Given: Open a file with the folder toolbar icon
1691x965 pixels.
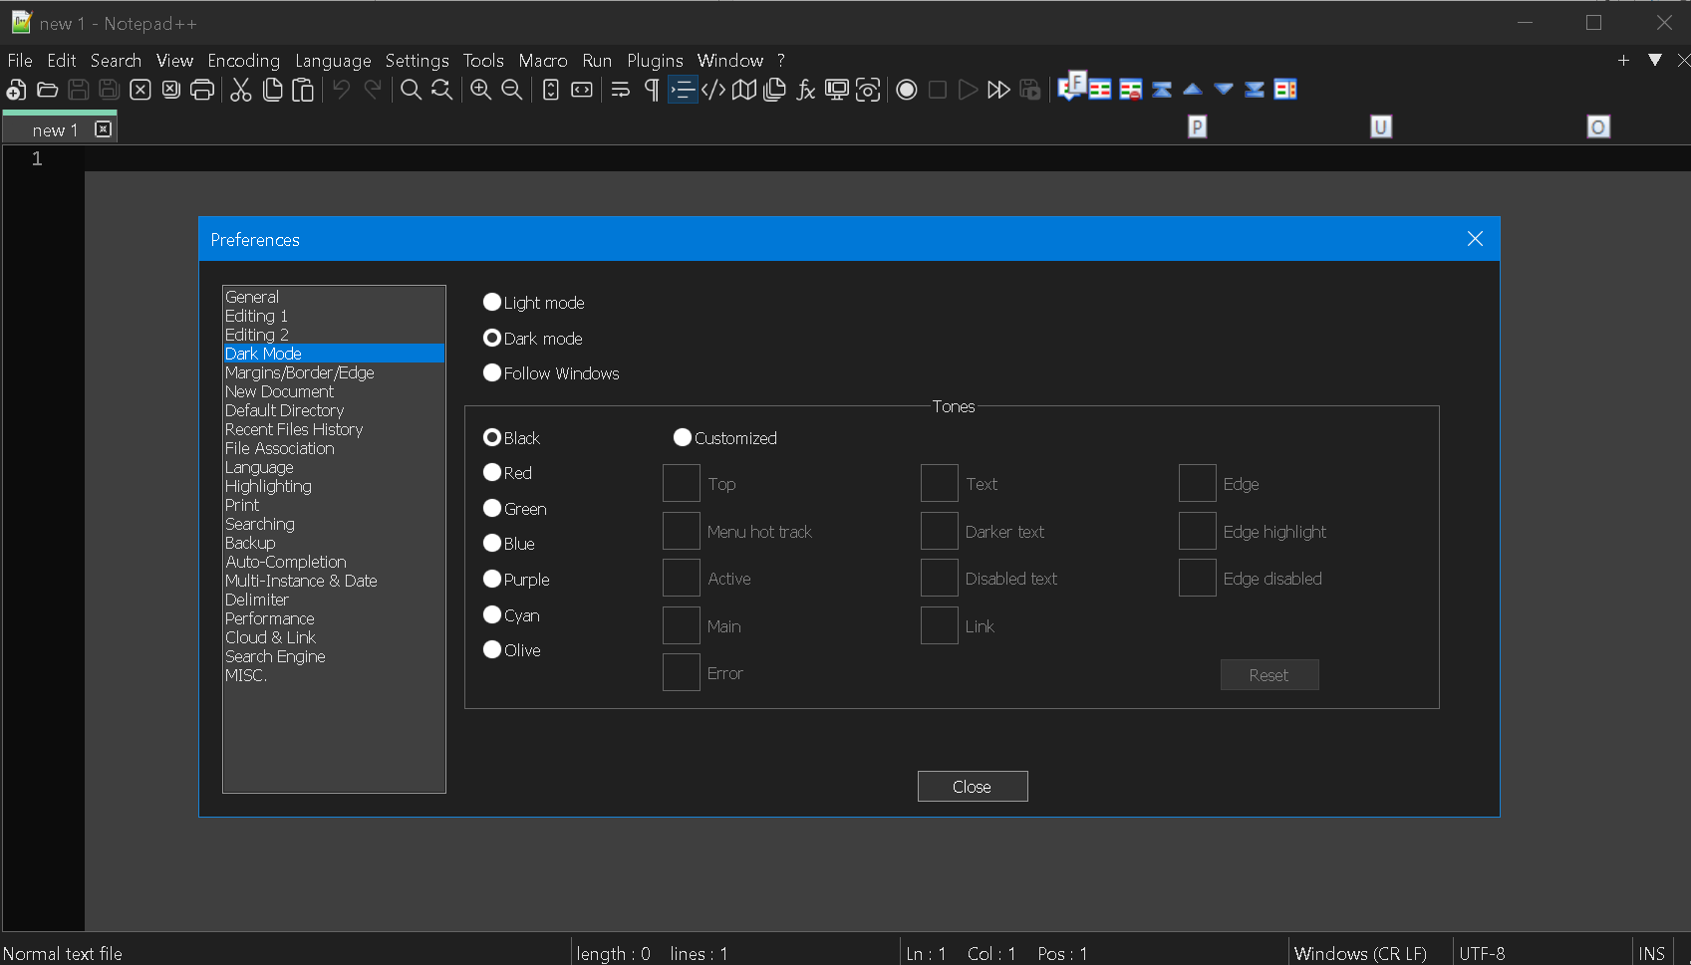Looking at the screenshot, I should coord(47,90).
